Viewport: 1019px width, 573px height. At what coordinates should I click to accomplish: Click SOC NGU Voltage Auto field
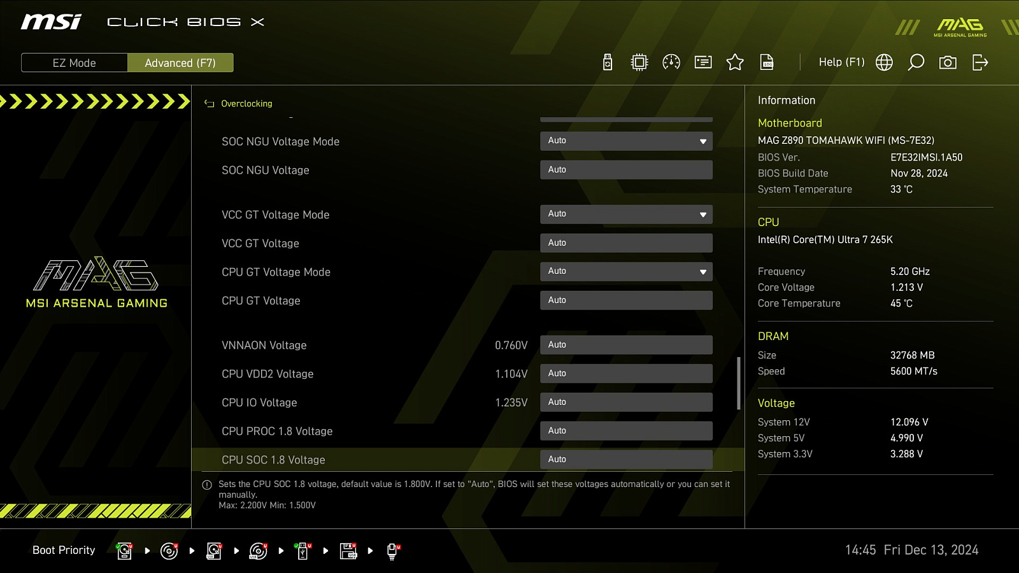626,170
